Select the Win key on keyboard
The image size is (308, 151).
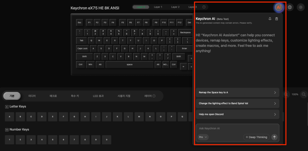pos(90,64)
